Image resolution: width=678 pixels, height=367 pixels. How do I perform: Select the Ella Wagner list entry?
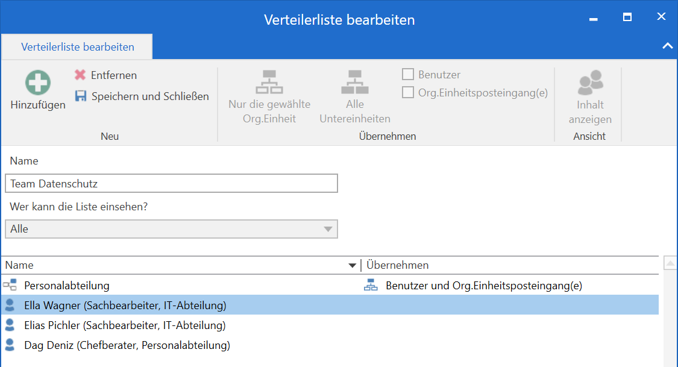125,306
